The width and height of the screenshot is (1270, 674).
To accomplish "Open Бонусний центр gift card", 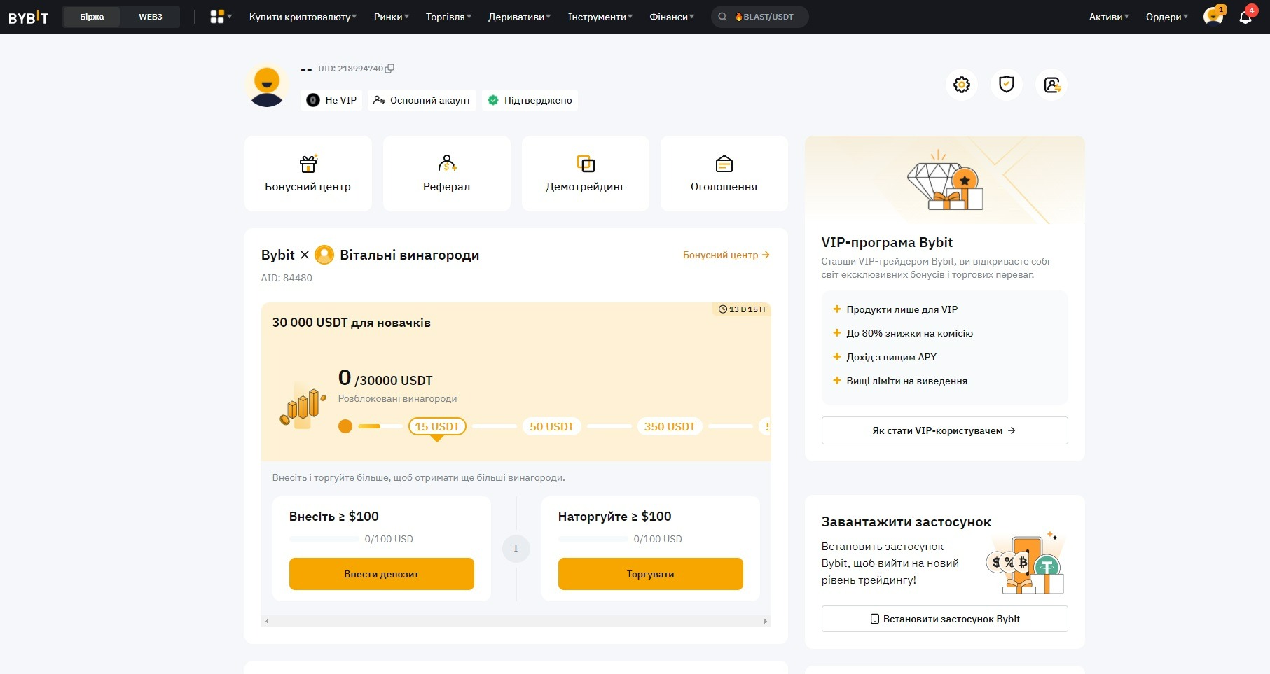I will [x=308, y=174].
